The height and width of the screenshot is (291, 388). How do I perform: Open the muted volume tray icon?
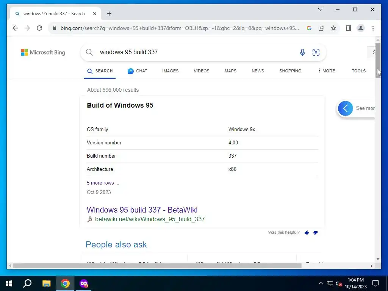point(339,283)
